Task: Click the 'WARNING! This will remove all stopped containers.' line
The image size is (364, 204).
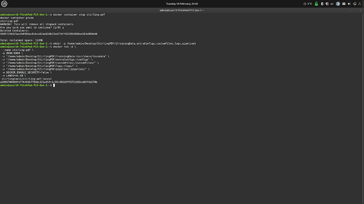Action: click(x=37, y=24)
